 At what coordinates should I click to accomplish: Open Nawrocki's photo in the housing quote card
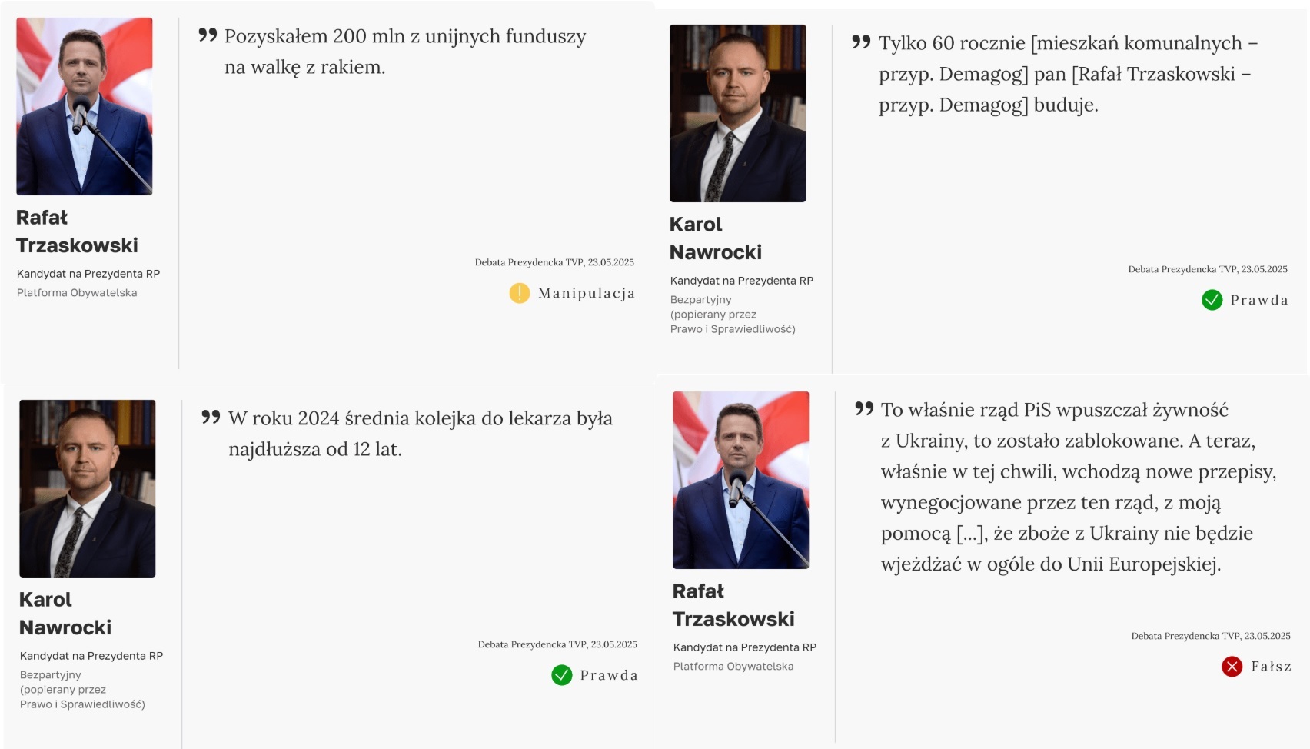[x=738, y=113]
